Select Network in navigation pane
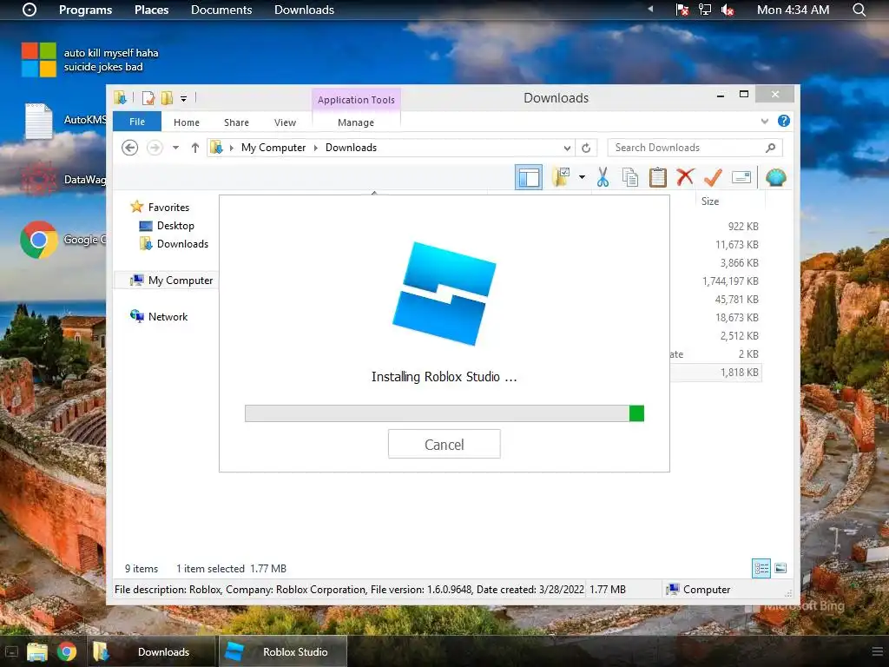This screenshot has height=667, width=889. 168,316
